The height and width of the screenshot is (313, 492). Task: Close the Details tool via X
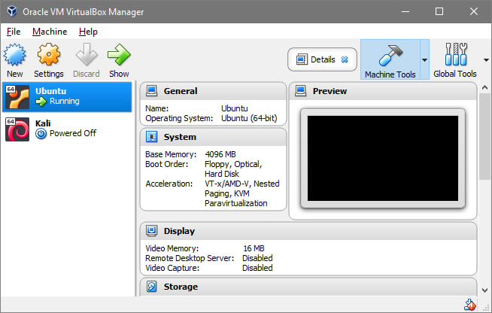345,59
